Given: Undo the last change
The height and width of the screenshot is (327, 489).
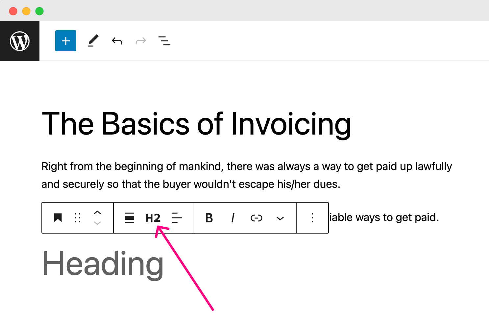Looking at the screenshot, I should (117, 41).
